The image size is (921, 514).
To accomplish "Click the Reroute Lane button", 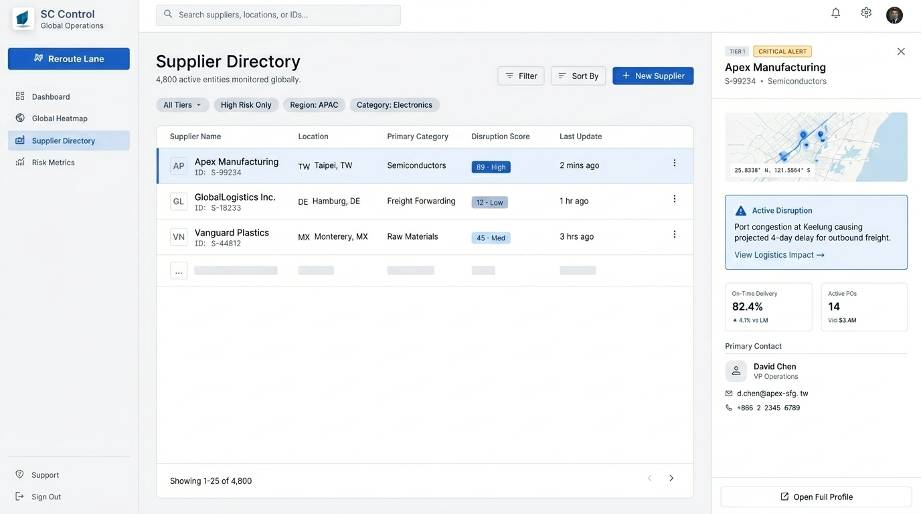I will point(69,59).
